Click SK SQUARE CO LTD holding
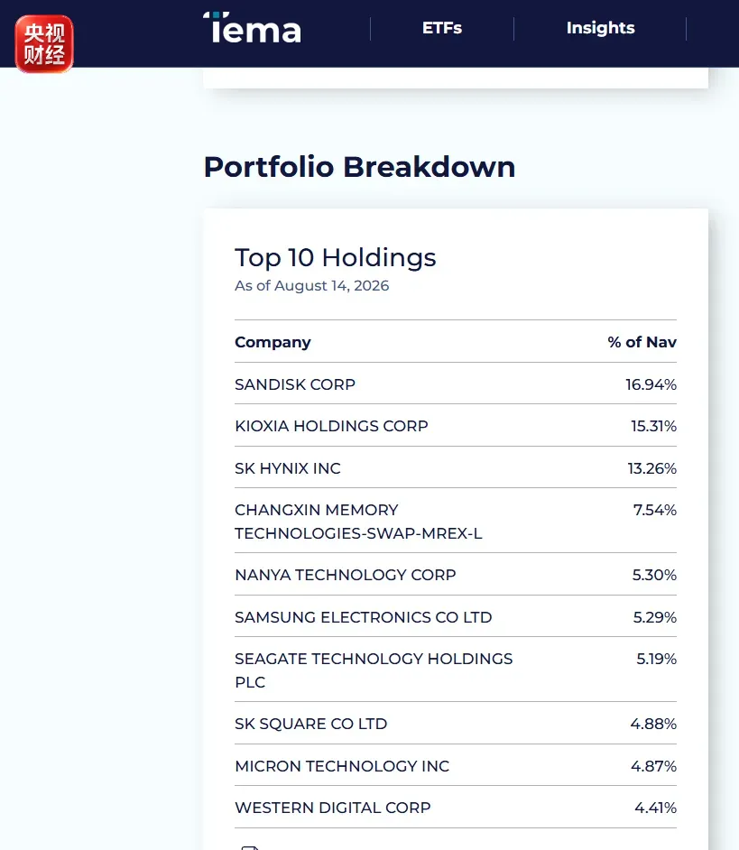This screenshot has height=850, width=739. pyautogui.click(x=310, y=724)
